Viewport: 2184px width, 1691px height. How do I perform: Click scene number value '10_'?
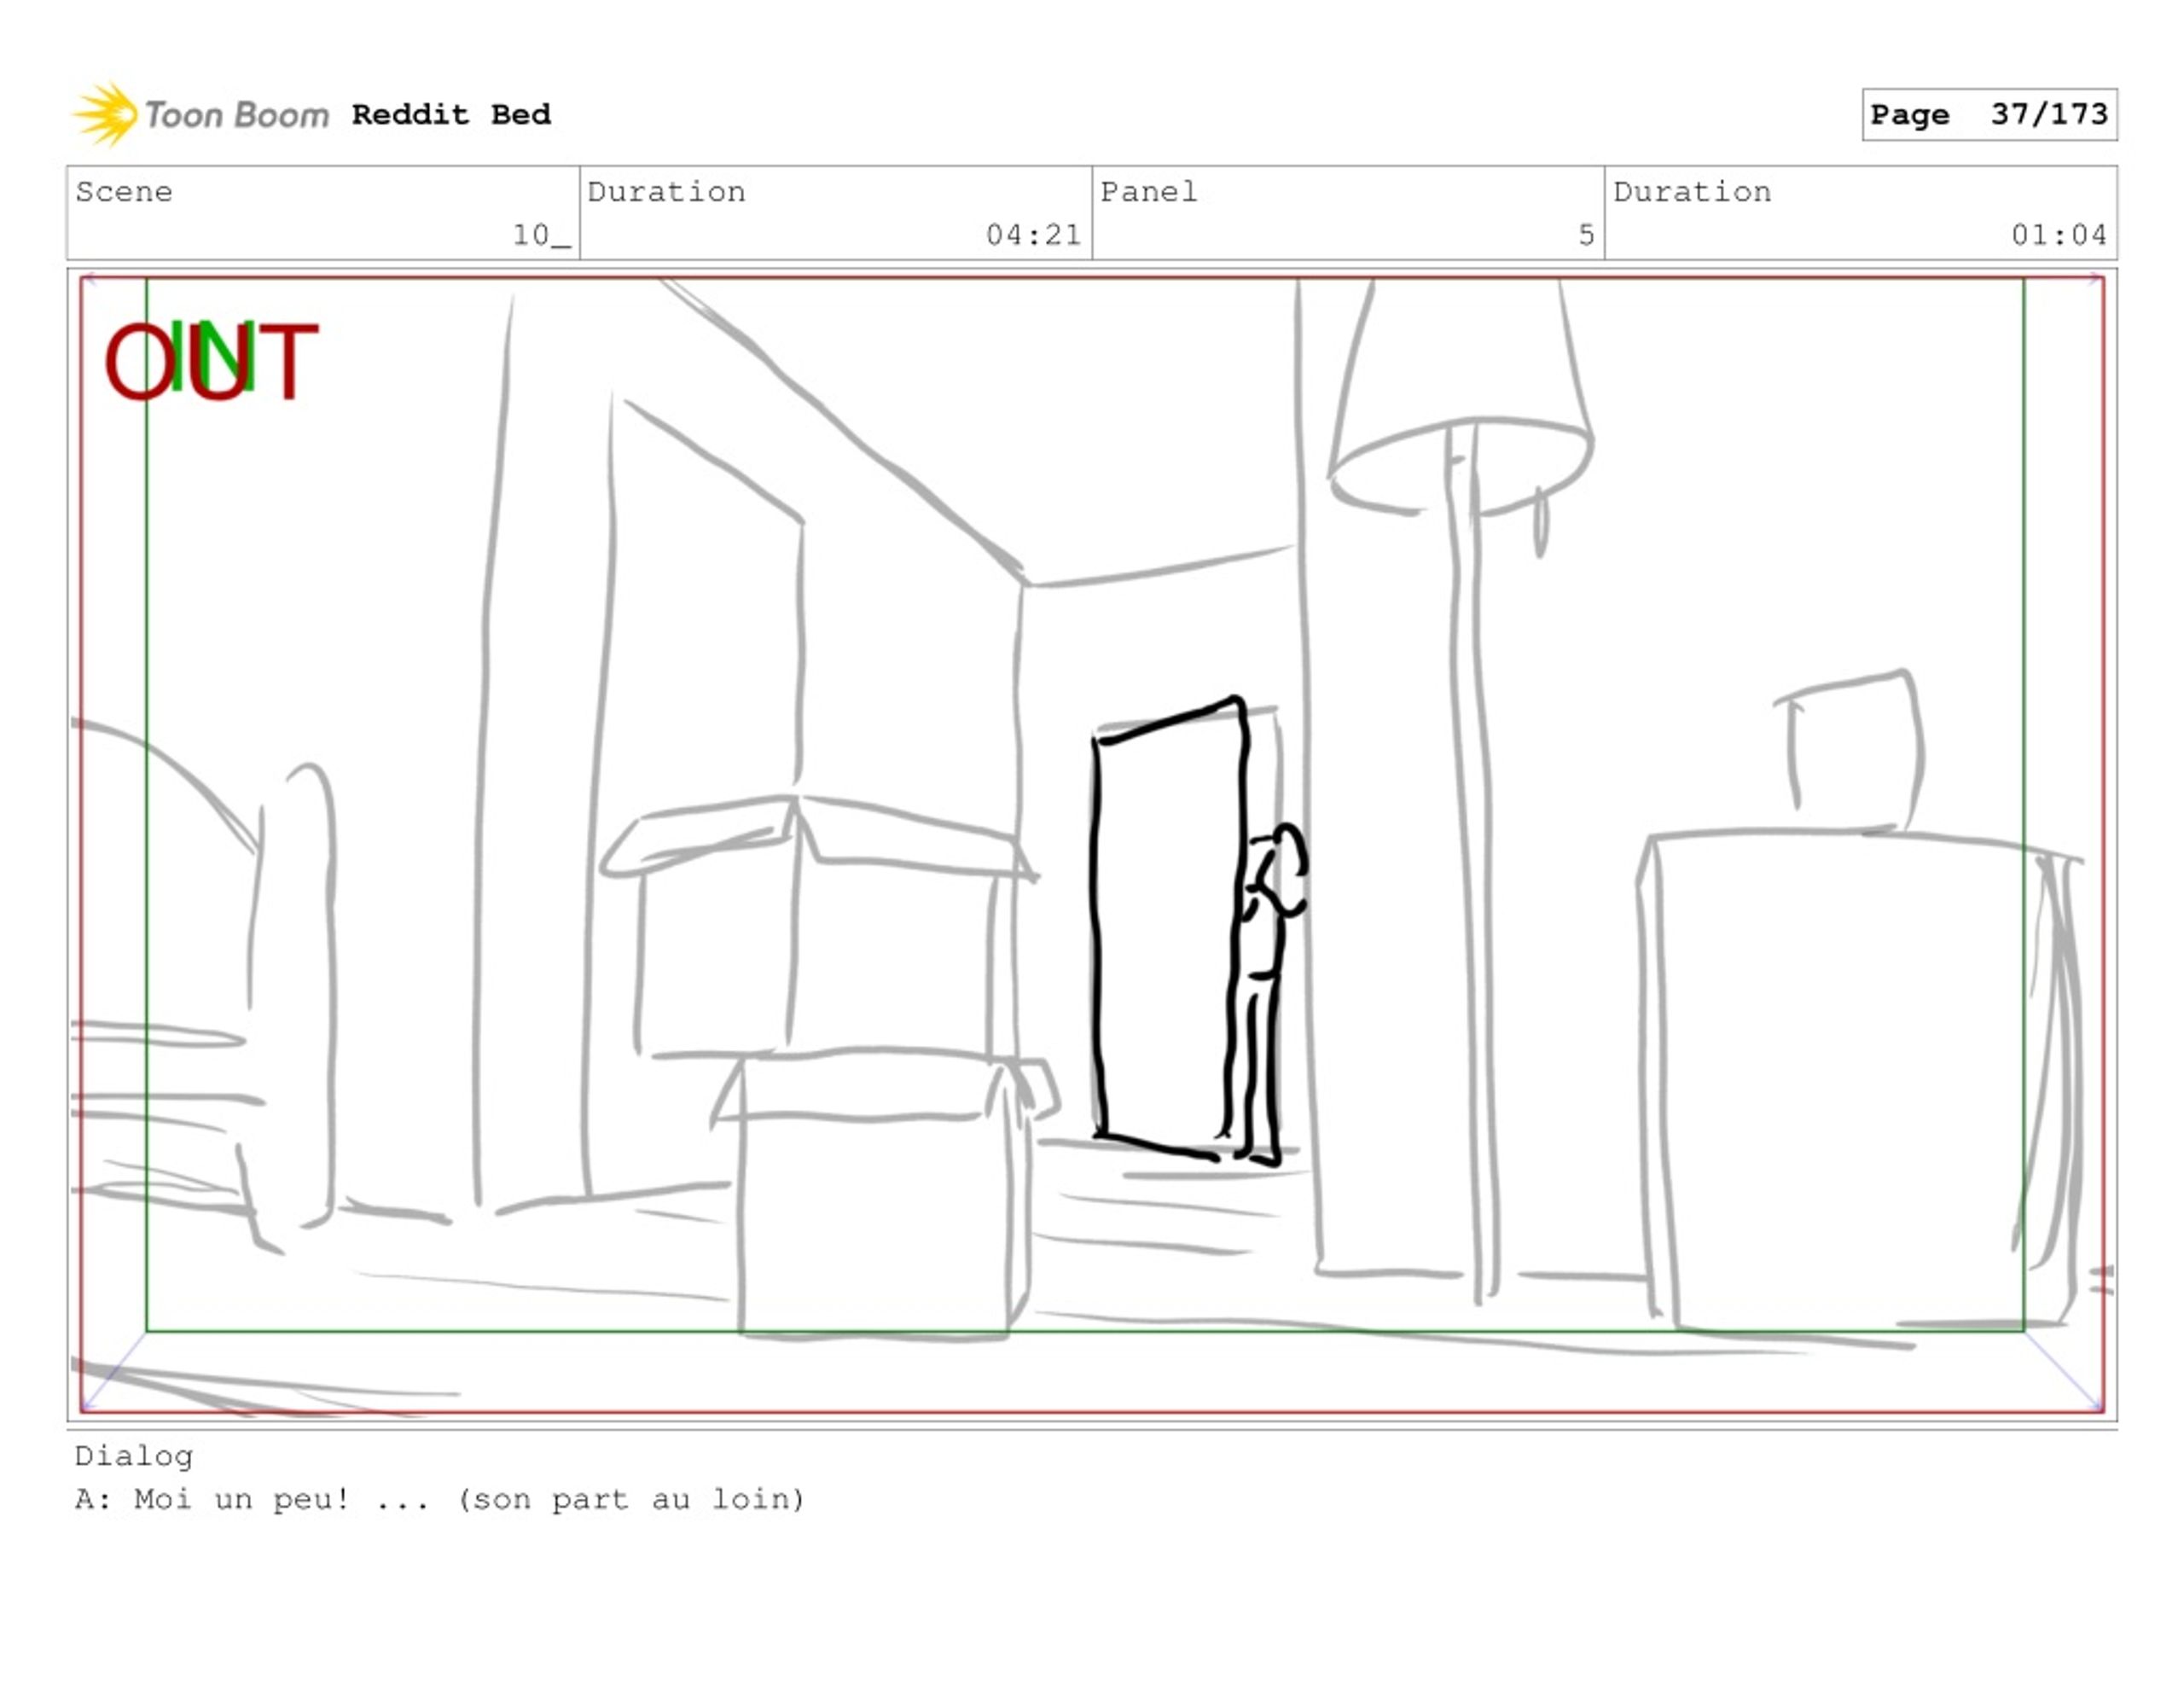pyautogui.click(x=541, y=235)
